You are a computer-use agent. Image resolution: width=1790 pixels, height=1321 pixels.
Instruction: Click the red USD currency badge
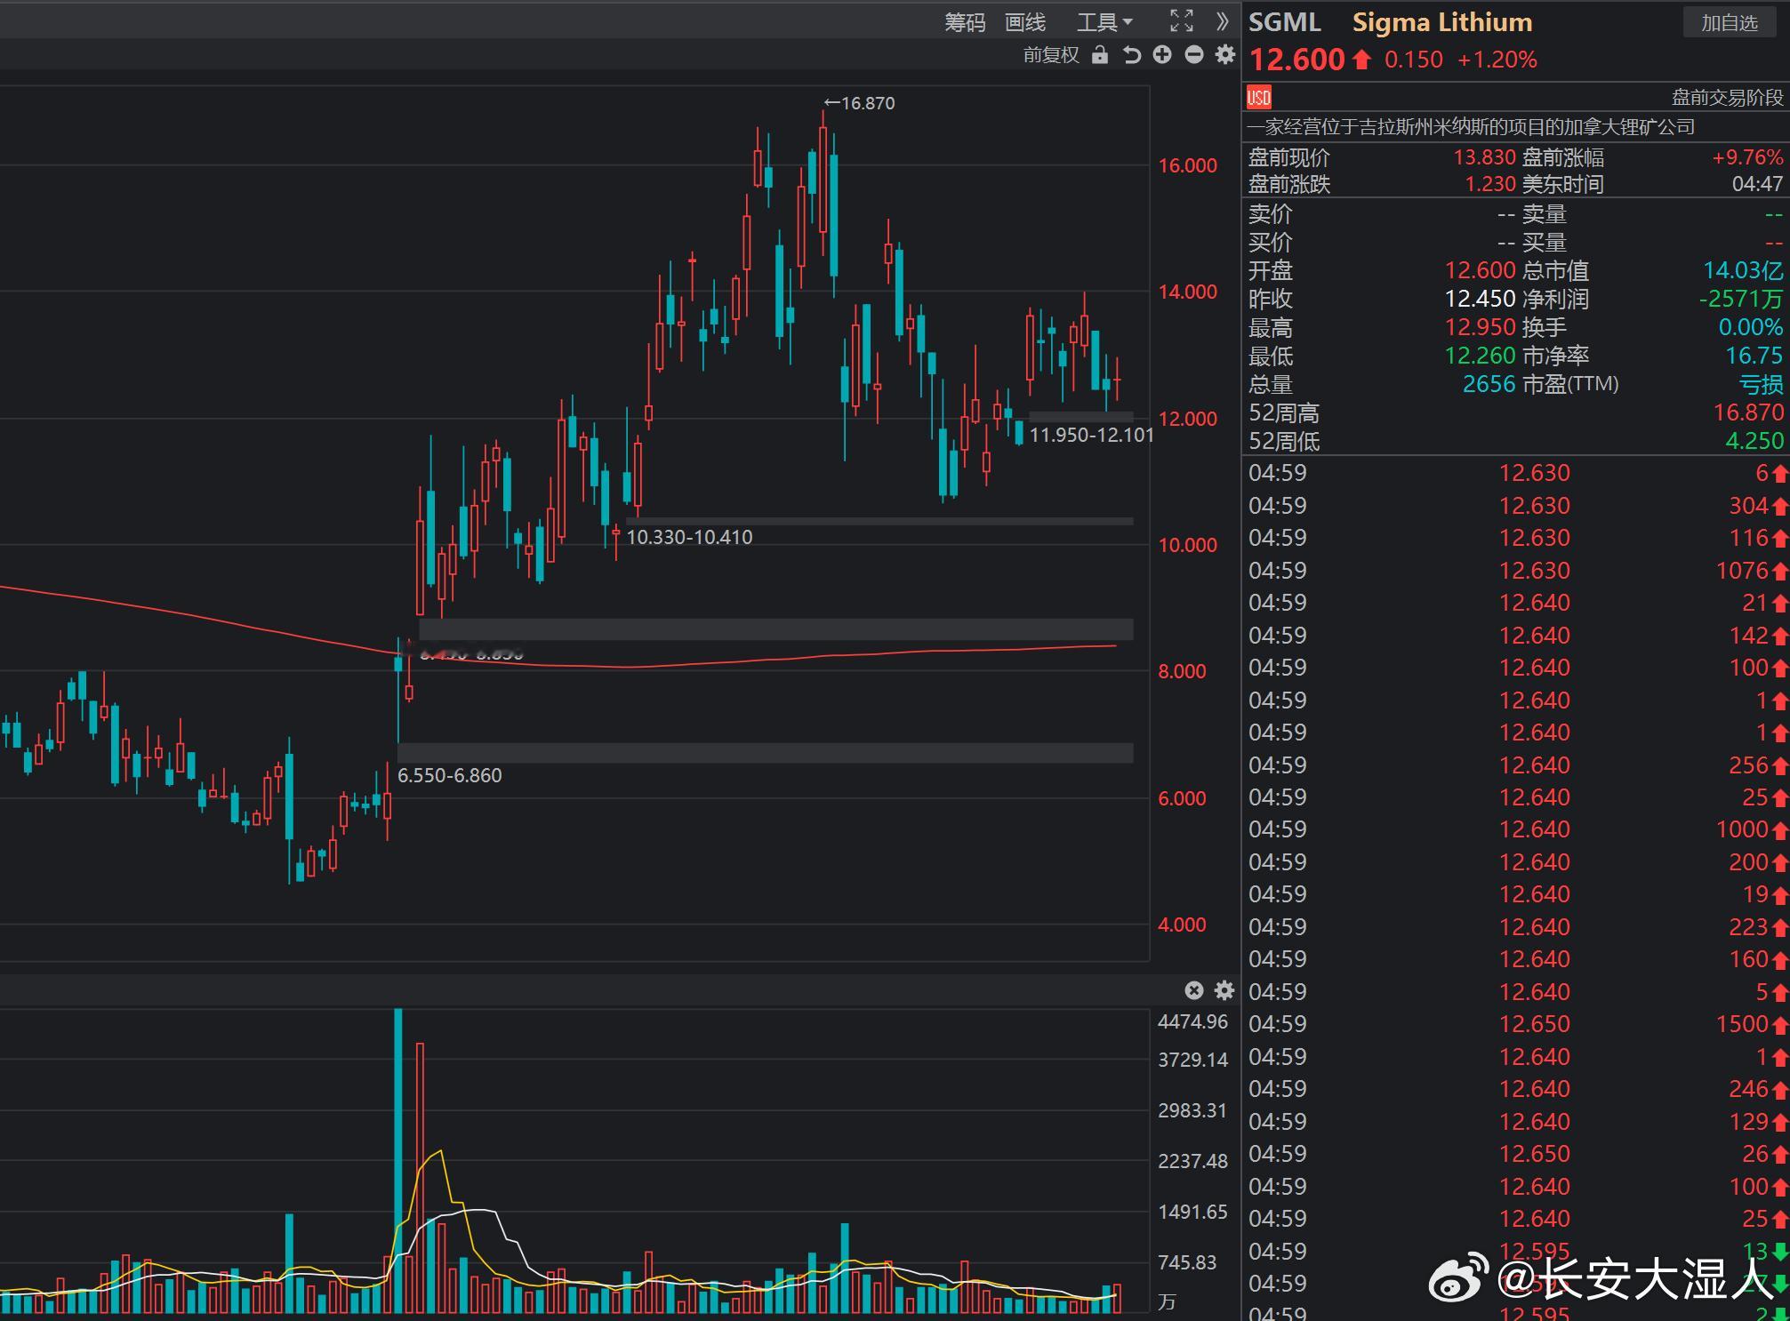click(1258, 97)
